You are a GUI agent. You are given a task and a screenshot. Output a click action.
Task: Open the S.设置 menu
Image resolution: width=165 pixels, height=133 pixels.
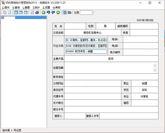(x=46, y=8)
